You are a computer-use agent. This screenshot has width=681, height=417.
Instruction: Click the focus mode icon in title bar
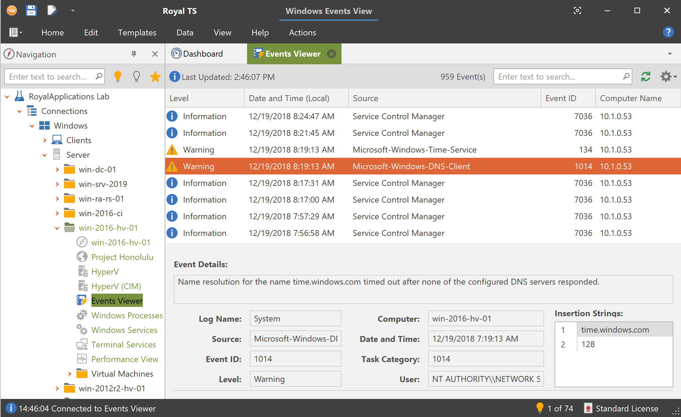pos(577,10)
